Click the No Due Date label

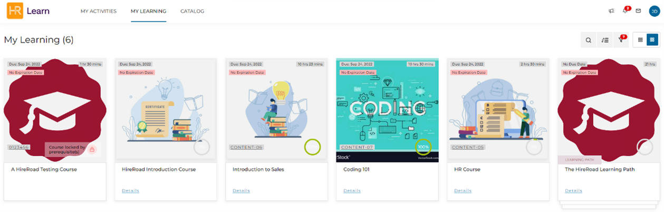tap(574, 64)
